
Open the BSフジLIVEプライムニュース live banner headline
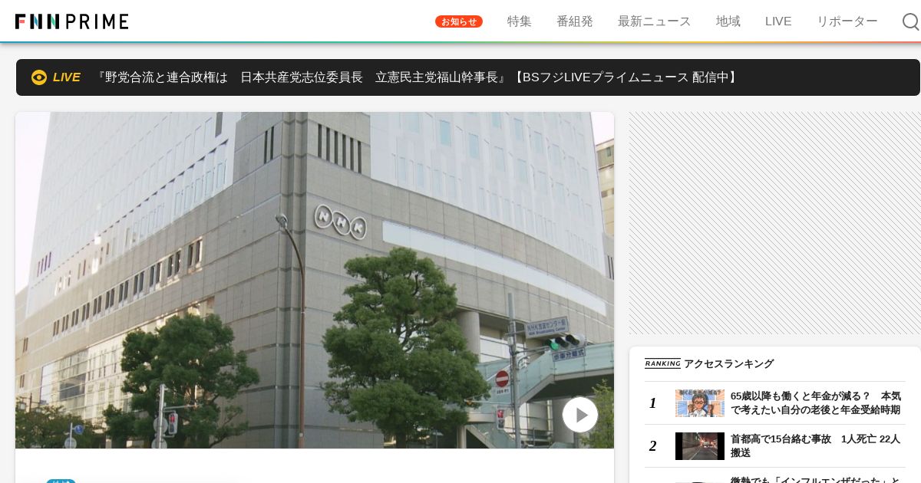click(417, 77)
